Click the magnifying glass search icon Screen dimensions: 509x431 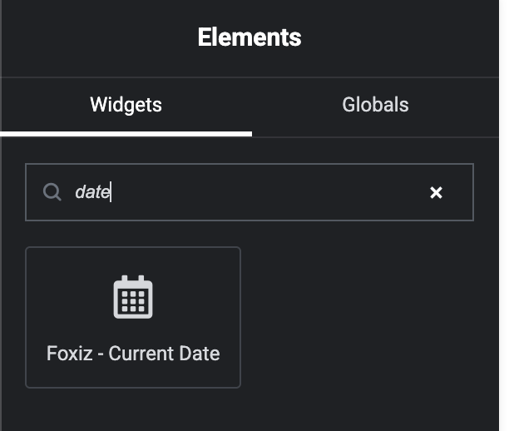52,192
